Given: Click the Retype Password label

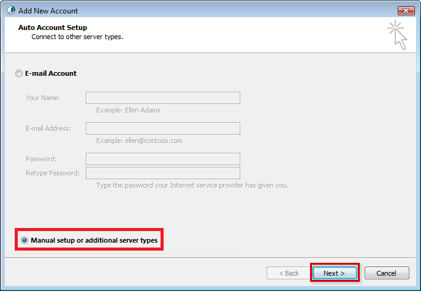Looking at the screenshot, I should pos(53,173).
